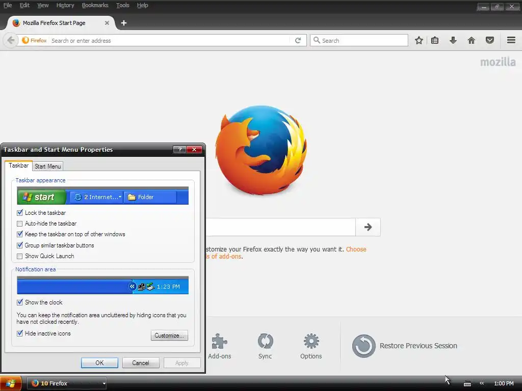Toggle Show the clock checkbox
This screenshot has width=522, height=391.
(x=20, y=302)
